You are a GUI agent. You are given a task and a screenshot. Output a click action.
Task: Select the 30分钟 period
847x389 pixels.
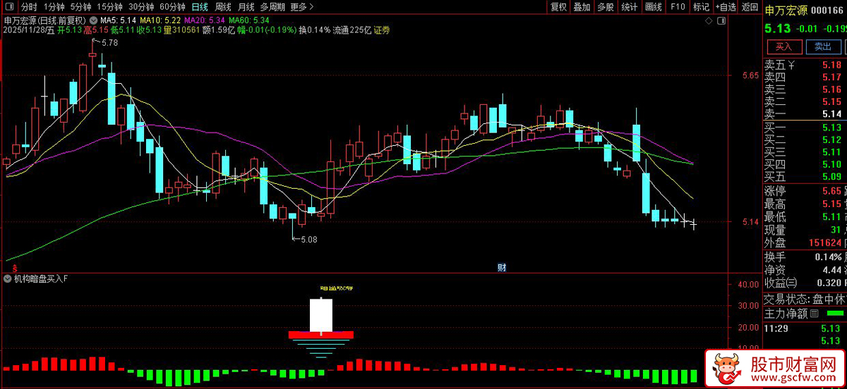coord(141,7)
